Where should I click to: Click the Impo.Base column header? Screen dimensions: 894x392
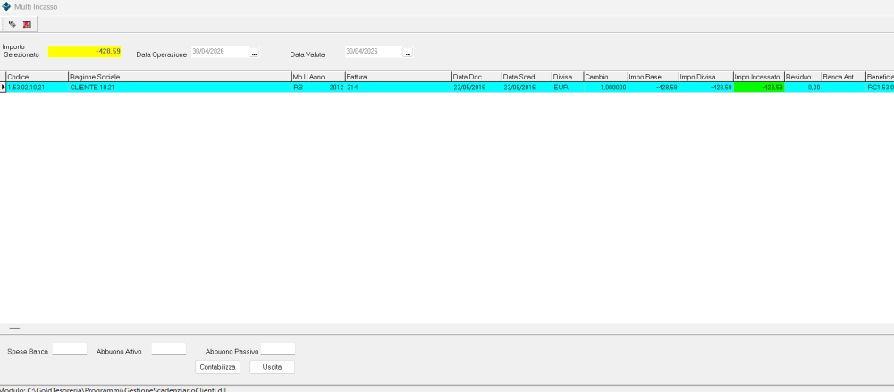(x=653, y=77)
